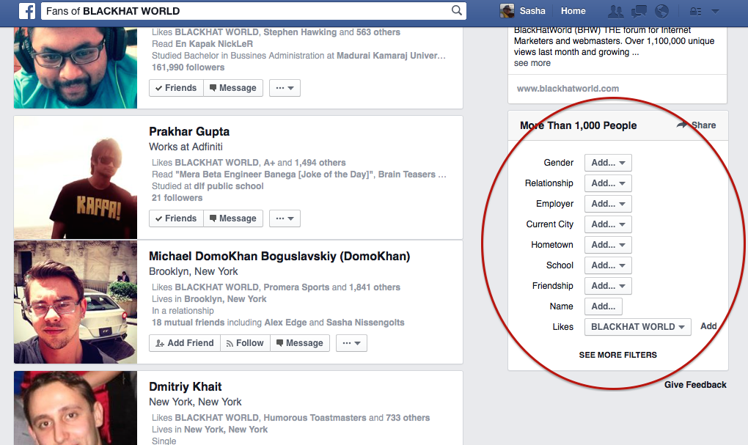Open Alex Edge mutual friend link
This screenshot has width=748, height=445.
(285, 323)
